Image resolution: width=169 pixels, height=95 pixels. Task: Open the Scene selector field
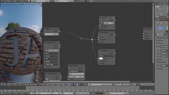pyautogui.click(x=62, y=1)
